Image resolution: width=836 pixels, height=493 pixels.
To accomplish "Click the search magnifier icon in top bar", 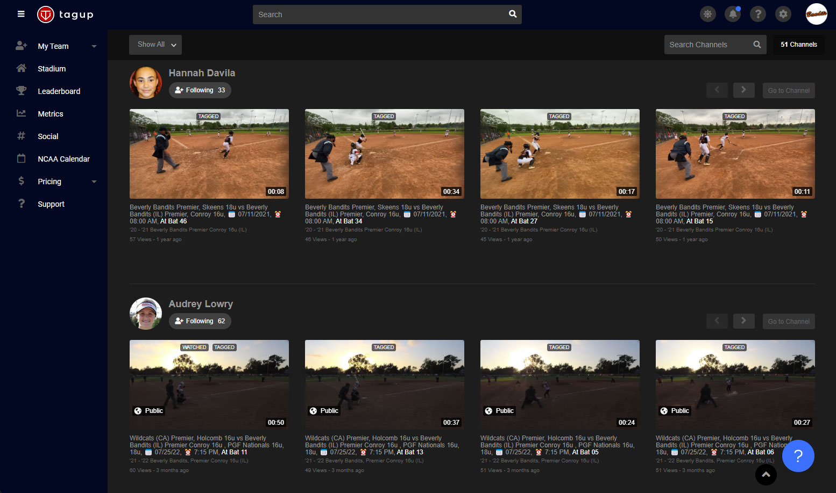I will click(513, 14).
